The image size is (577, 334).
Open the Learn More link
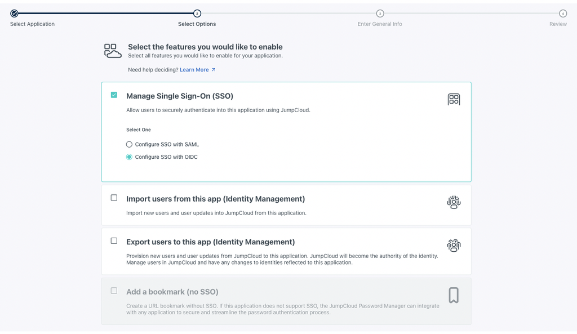point(194,70)
